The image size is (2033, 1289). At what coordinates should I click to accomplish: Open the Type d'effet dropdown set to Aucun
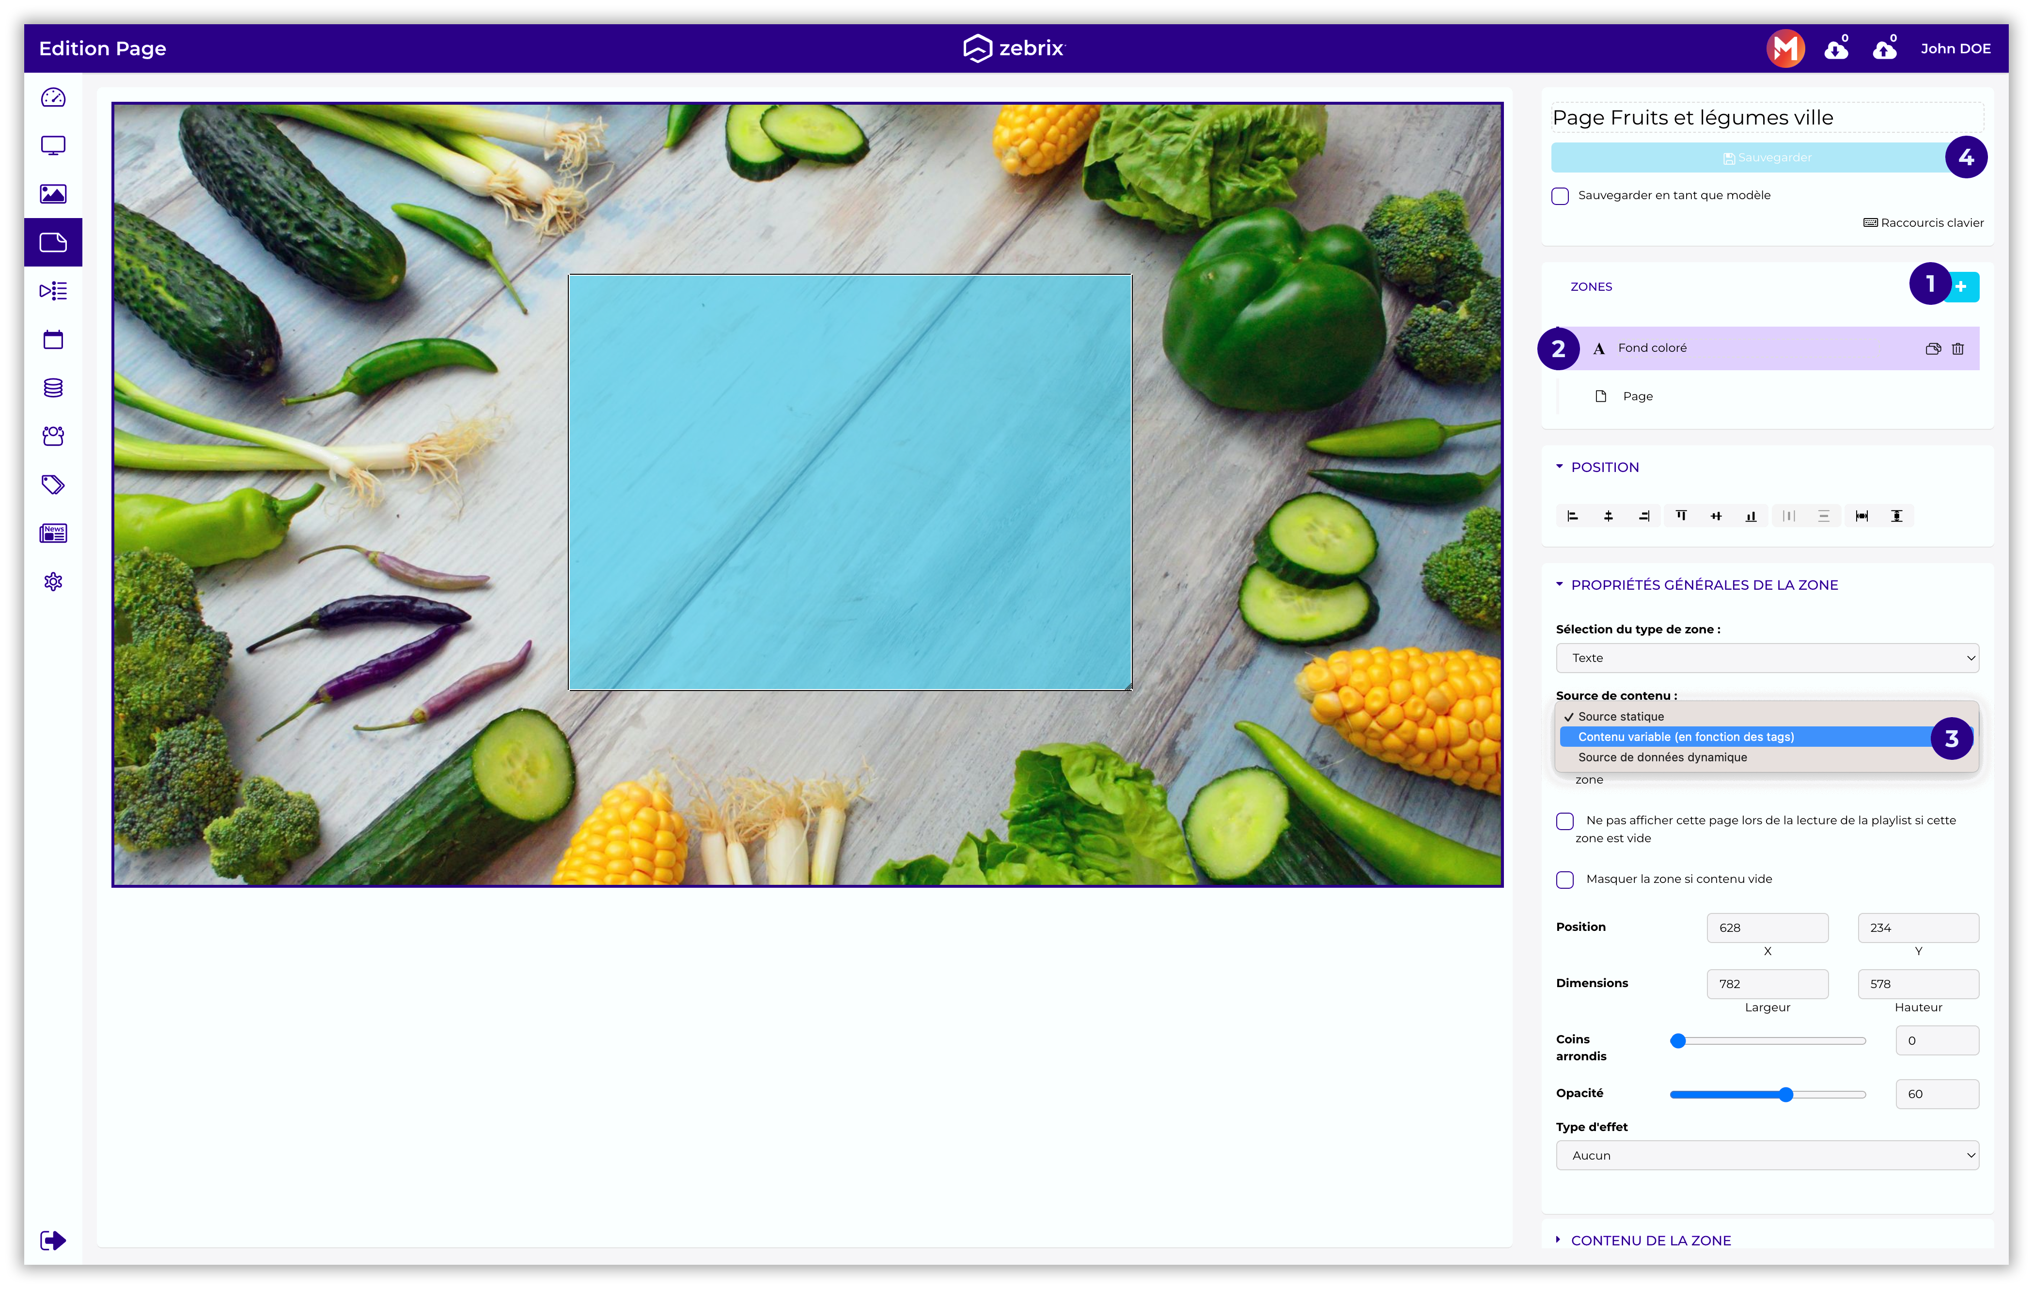1766,1156
